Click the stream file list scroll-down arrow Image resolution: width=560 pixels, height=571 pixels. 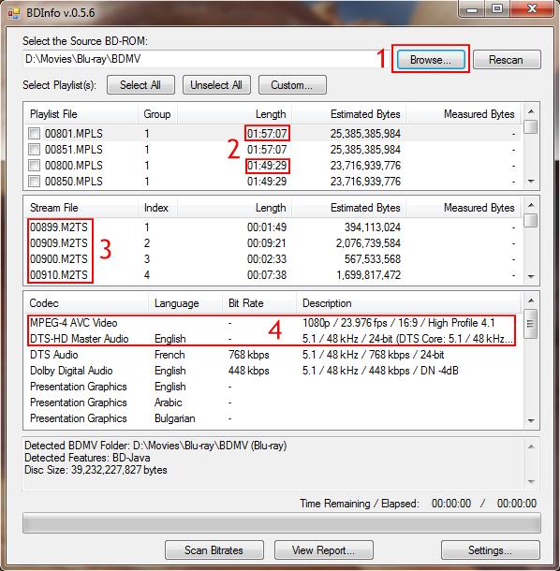click(531, 276)
